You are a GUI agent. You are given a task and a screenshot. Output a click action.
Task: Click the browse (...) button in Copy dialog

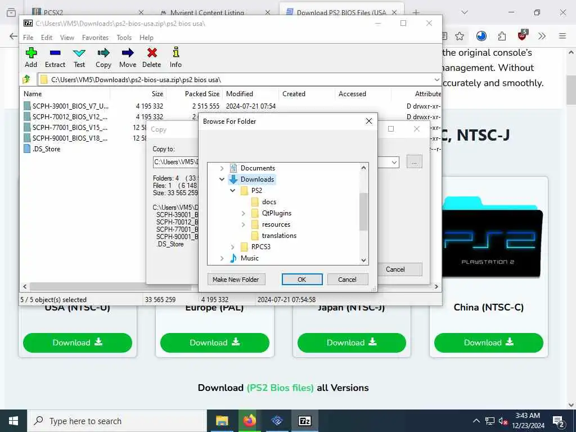pyautogui.click(x=415, y=162)
